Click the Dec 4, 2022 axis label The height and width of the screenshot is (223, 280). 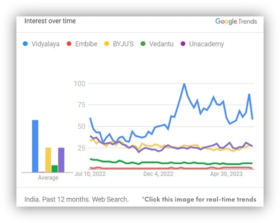tap(158, 174)
